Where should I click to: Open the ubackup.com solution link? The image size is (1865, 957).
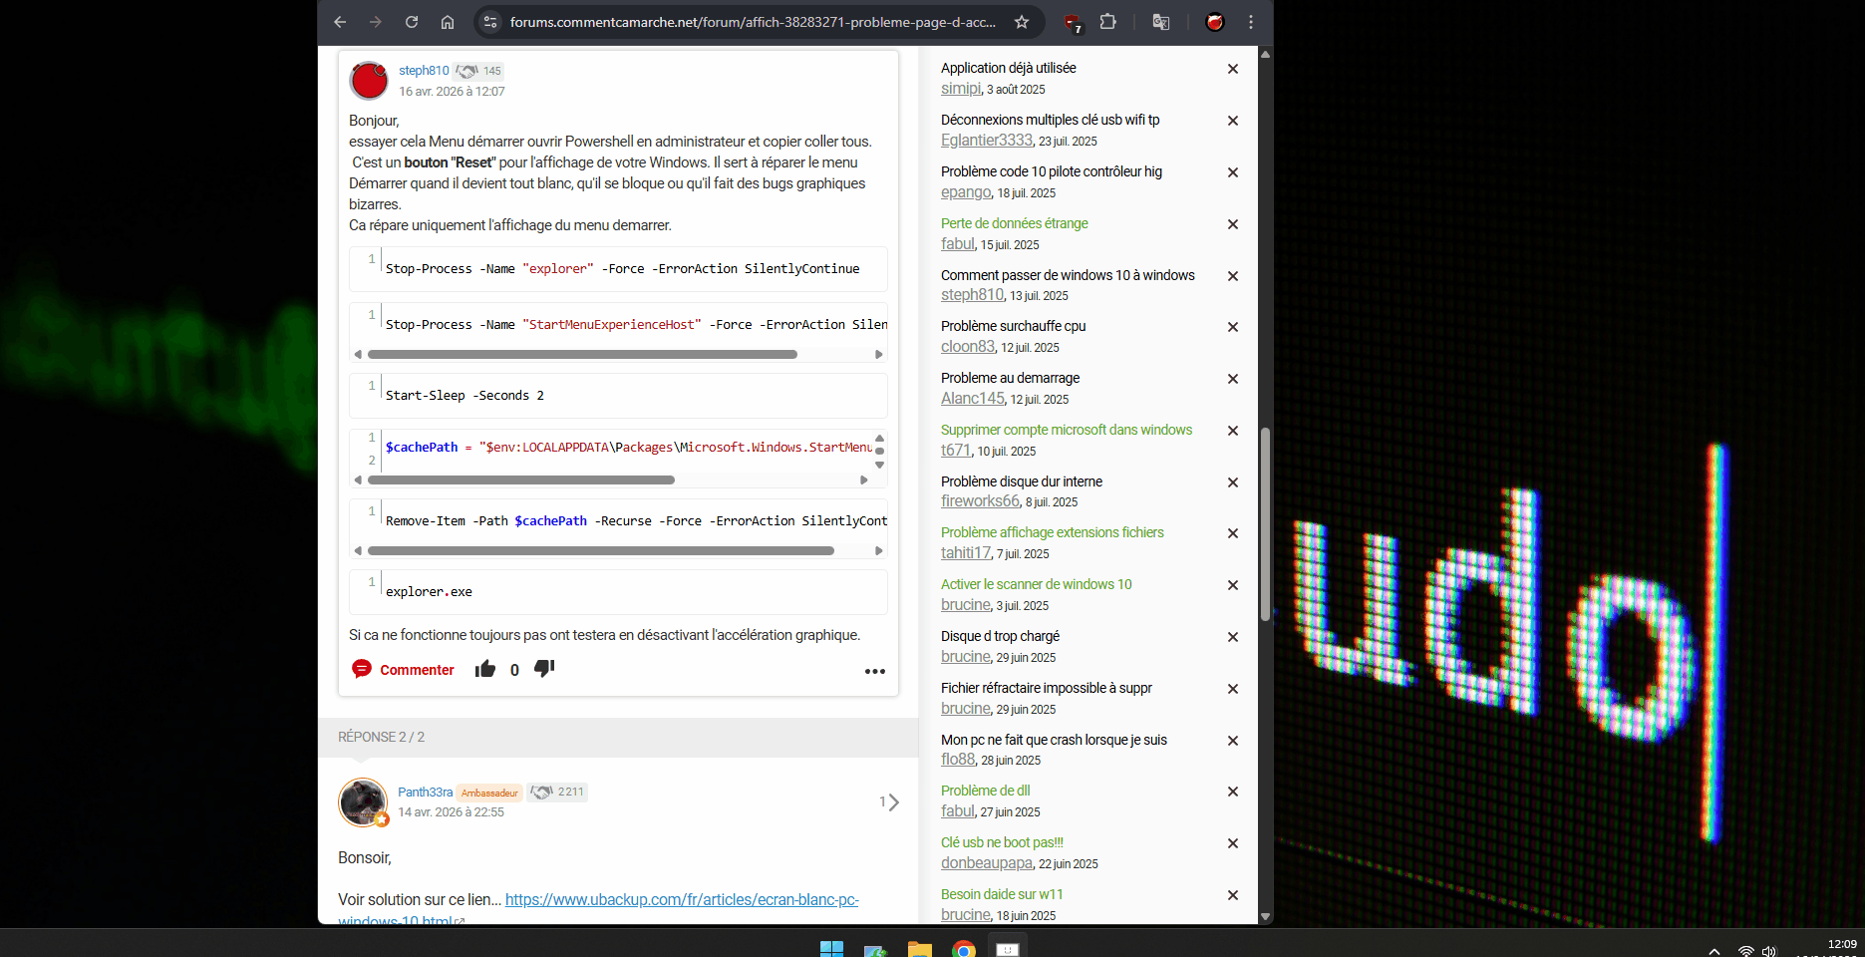click(x=681, y=899)
